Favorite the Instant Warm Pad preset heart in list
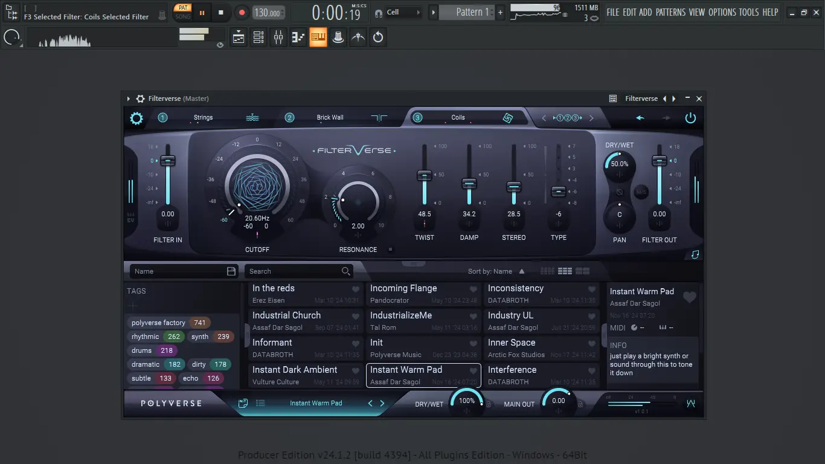The width and height of the screenshot is (825, 464). (473, 371)
